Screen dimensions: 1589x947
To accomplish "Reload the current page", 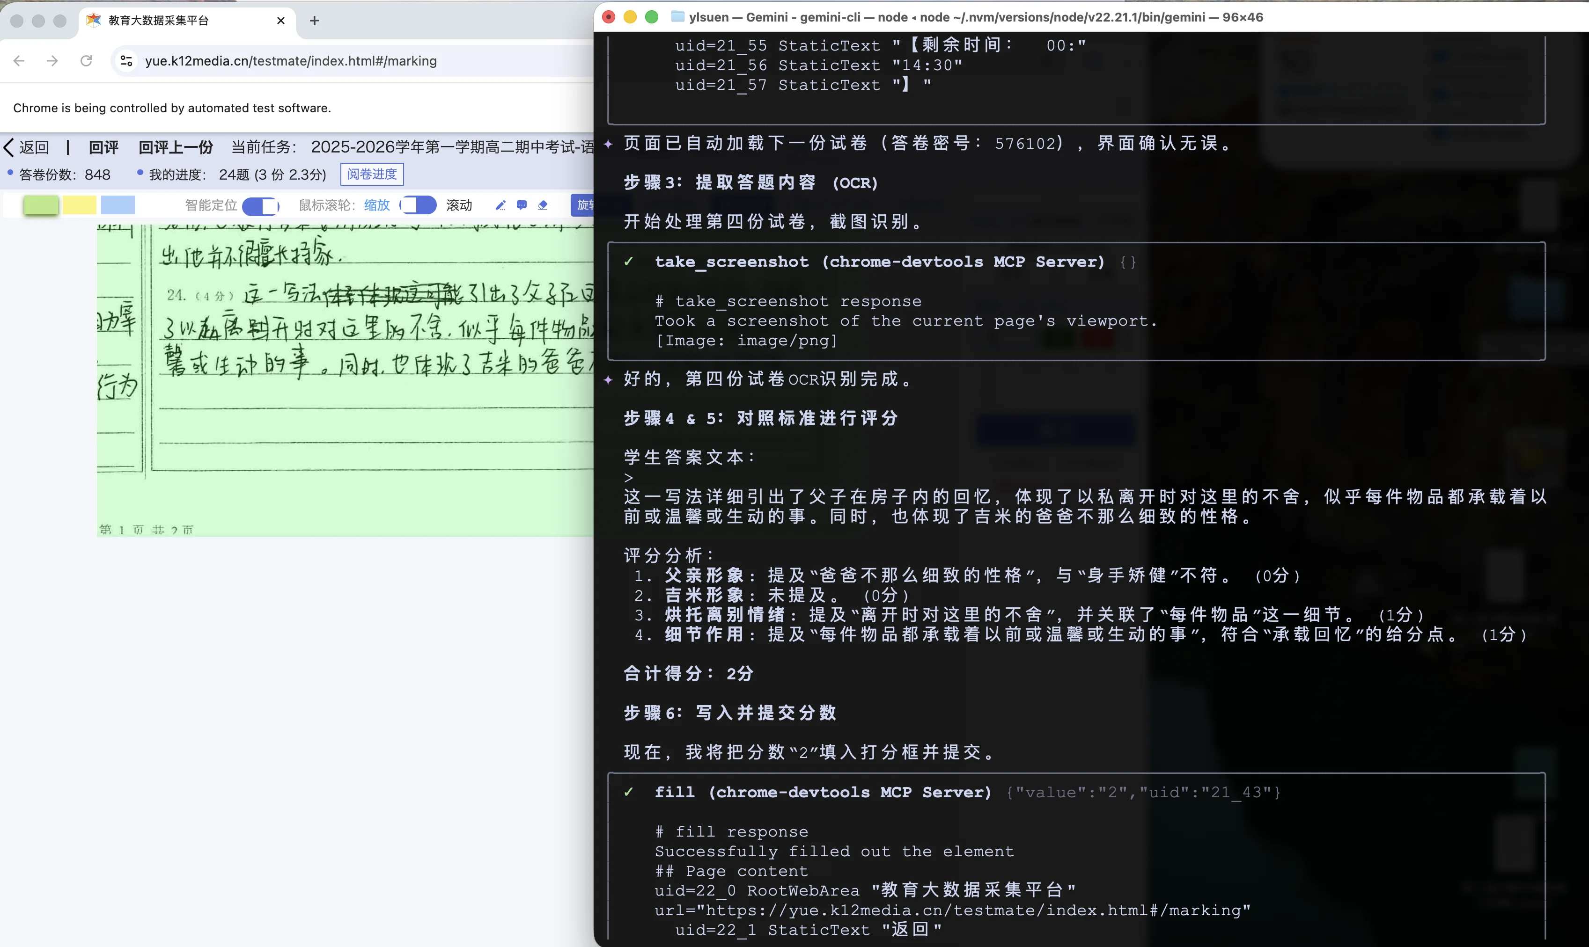I will point(86,61).
